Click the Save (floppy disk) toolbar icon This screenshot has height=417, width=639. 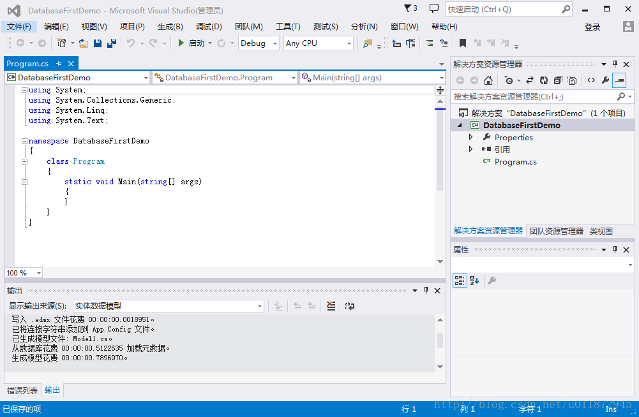click(x=98, y=43)
